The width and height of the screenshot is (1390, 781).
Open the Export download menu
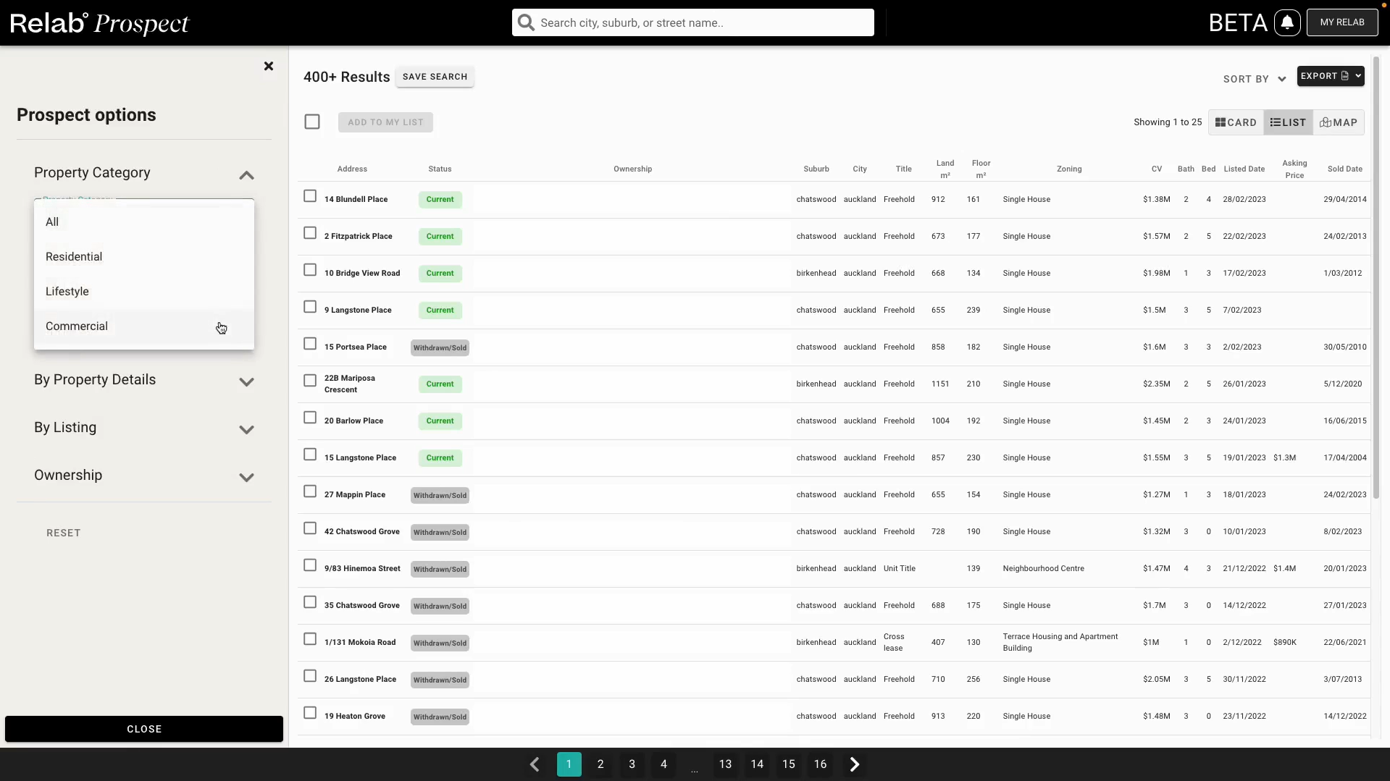[x=1331, y=75]
